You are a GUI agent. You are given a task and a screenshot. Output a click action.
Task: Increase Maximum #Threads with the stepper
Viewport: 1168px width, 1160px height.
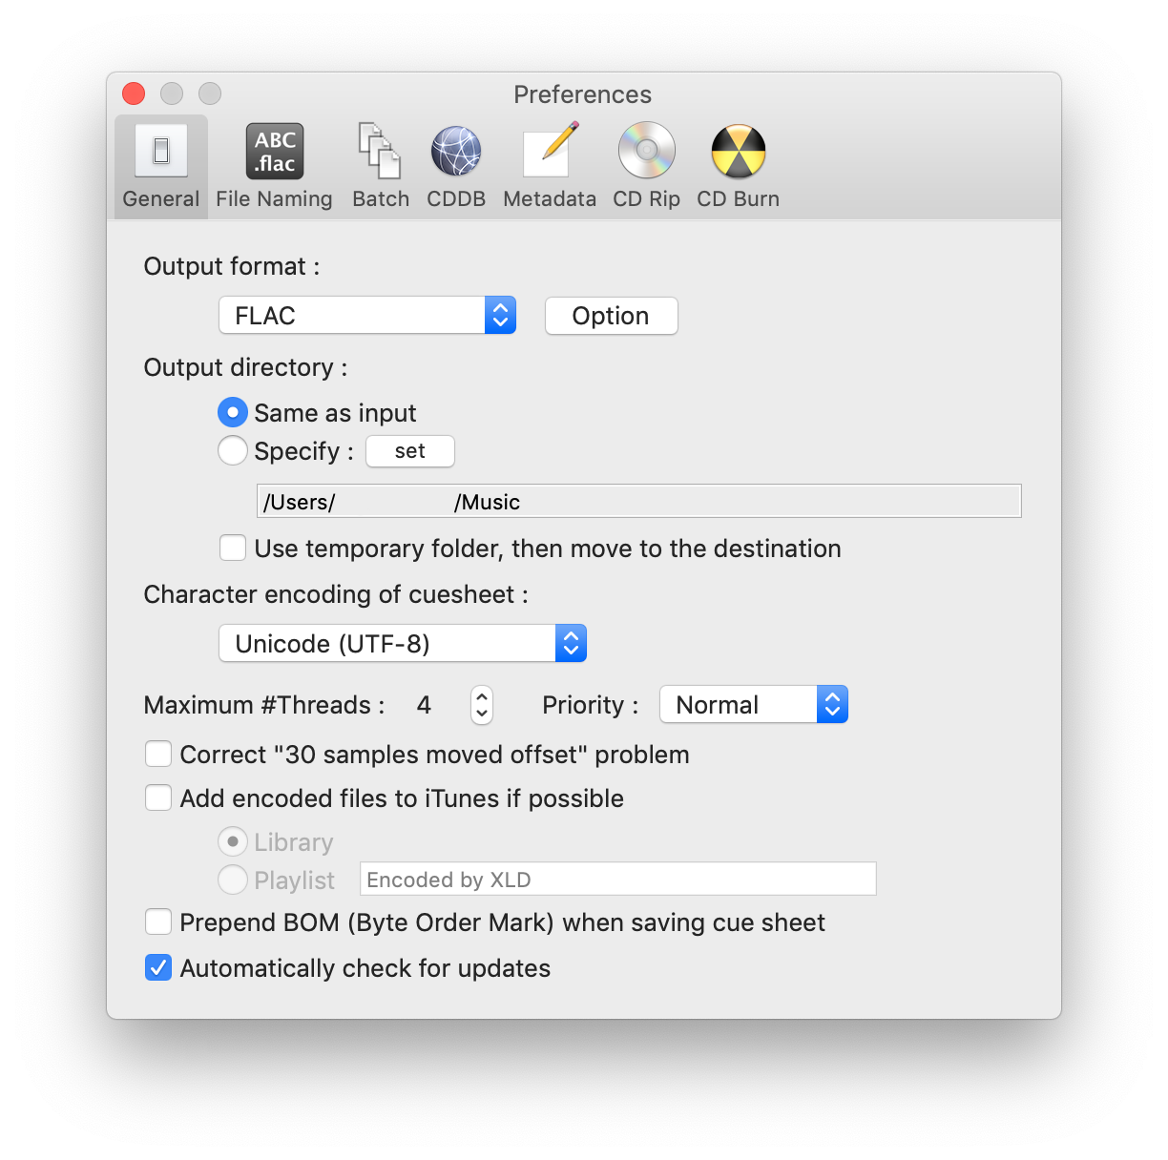[482, 697]
